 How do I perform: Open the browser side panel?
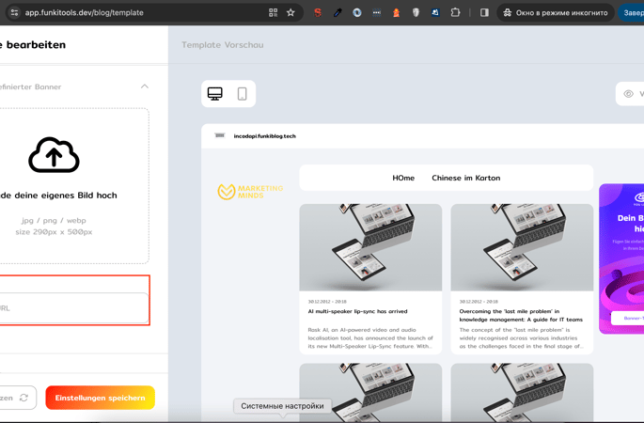[484, 12]
